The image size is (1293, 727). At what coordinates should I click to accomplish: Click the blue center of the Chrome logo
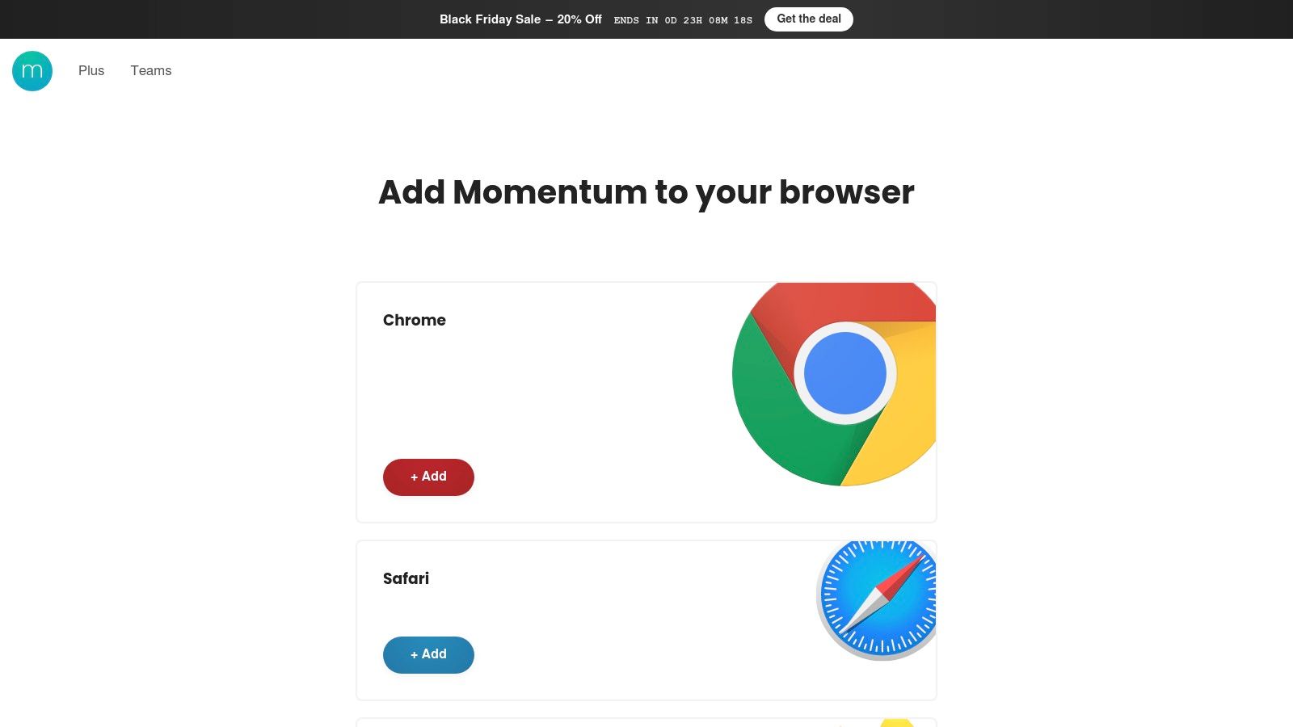tap(844, 373)
